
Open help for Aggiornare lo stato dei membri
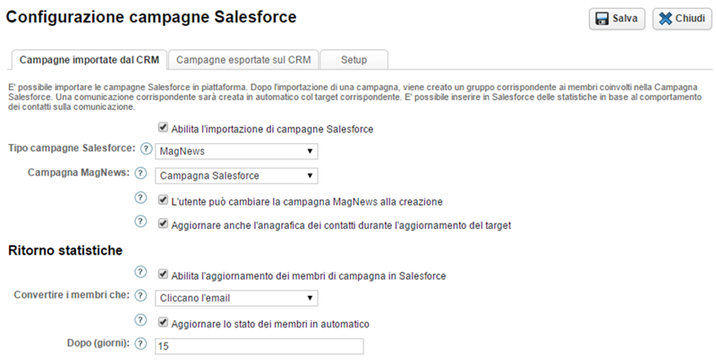point(141,320)
